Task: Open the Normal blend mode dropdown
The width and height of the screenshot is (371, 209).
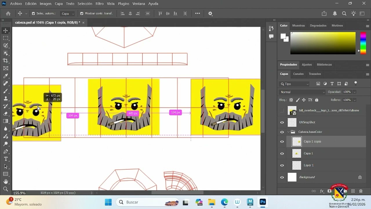Action: pyautogui.click(x=302, y=92)
